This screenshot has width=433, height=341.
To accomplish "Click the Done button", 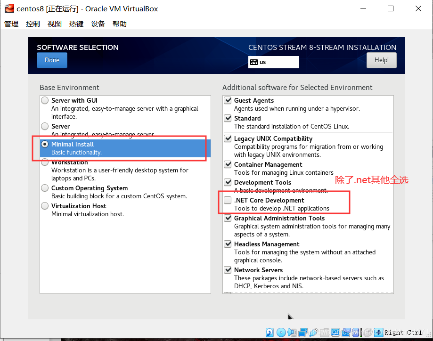I will (x=52, y=60).
